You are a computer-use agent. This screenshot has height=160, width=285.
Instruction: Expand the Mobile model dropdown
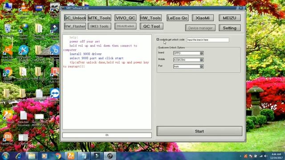pyautogui.click(x=201, y=60)
